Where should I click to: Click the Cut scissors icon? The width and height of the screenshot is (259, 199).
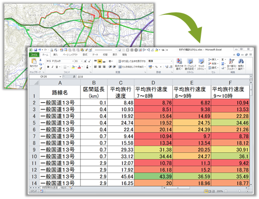point(41,60)
